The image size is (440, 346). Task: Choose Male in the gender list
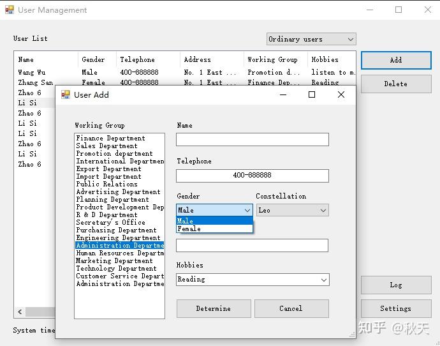pos(214,221)
